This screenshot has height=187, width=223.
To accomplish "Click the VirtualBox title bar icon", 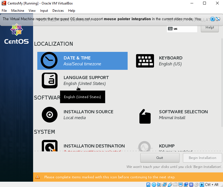I will [x=4, y=3].
